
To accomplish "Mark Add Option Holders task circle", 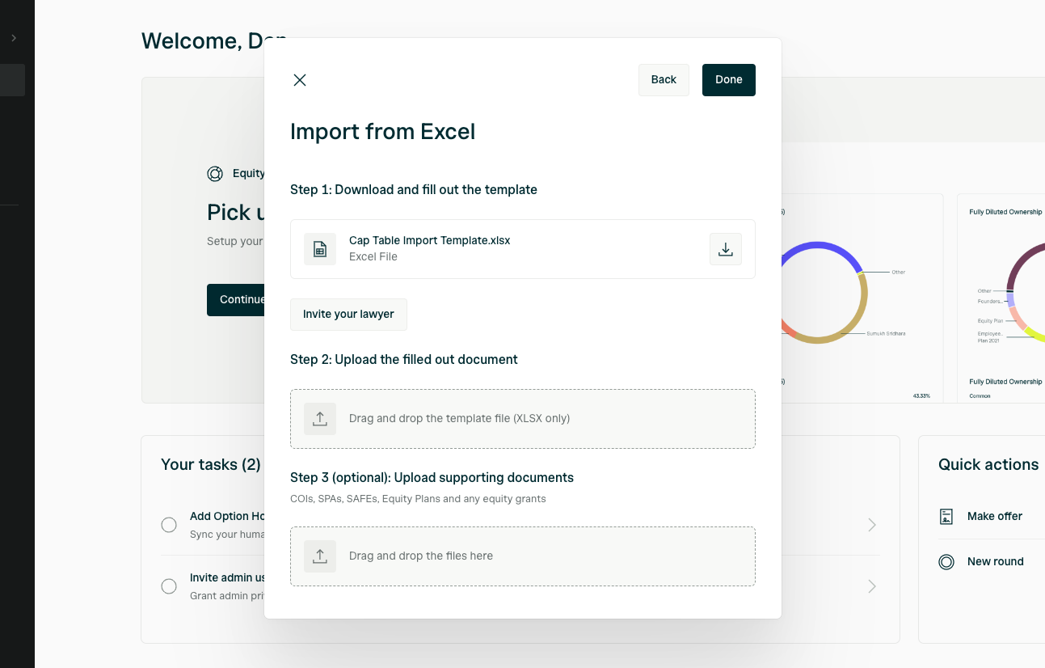I will (x=169, y=525).
